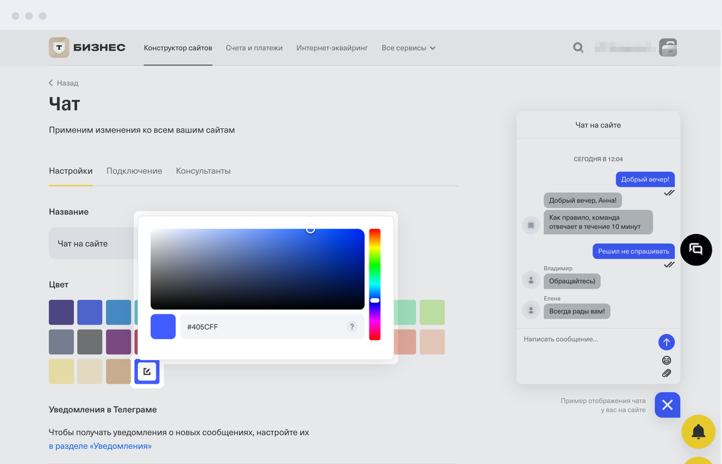
Task: Click the Уведомления в Телеграме heading
Action: tap(103, 409)
